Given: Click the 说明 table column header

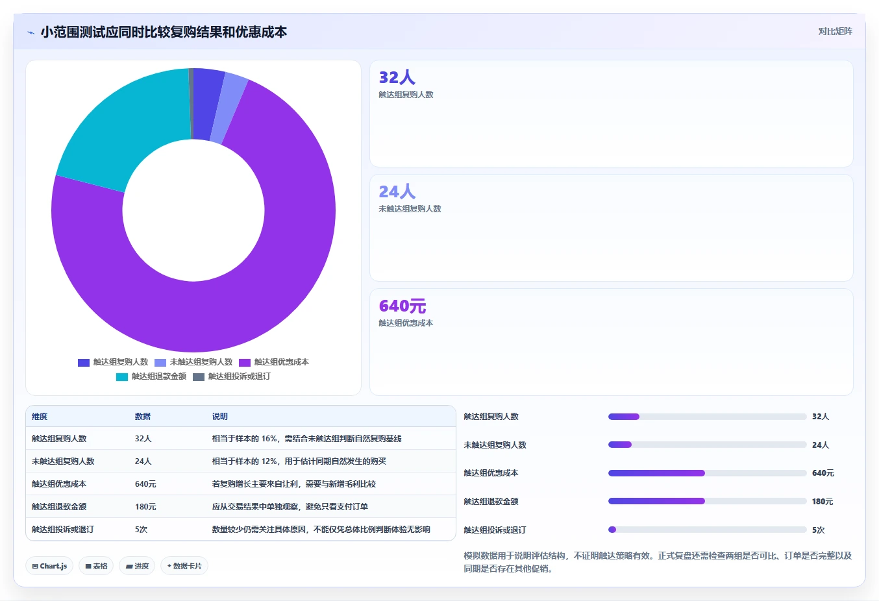Looking at the screenshot, I should tap(220, 417).
